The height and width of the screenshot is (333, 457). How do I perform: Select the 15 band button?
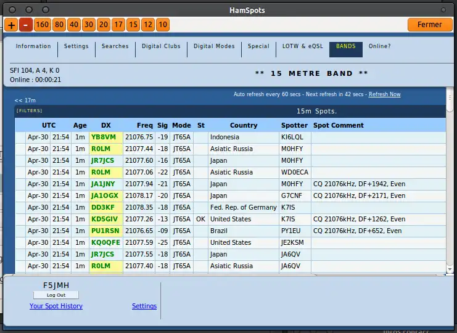(x=133, y=25)
